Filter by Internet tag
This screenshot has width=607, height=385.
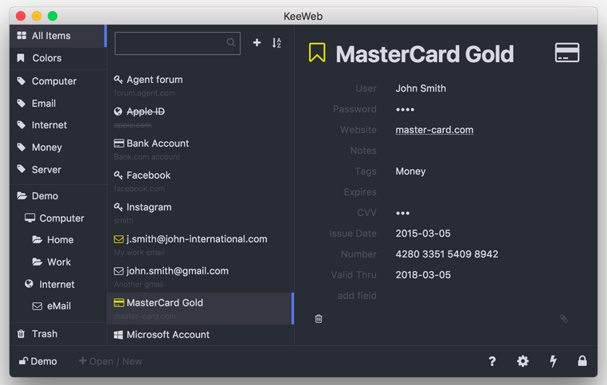(x=58, y=125)
